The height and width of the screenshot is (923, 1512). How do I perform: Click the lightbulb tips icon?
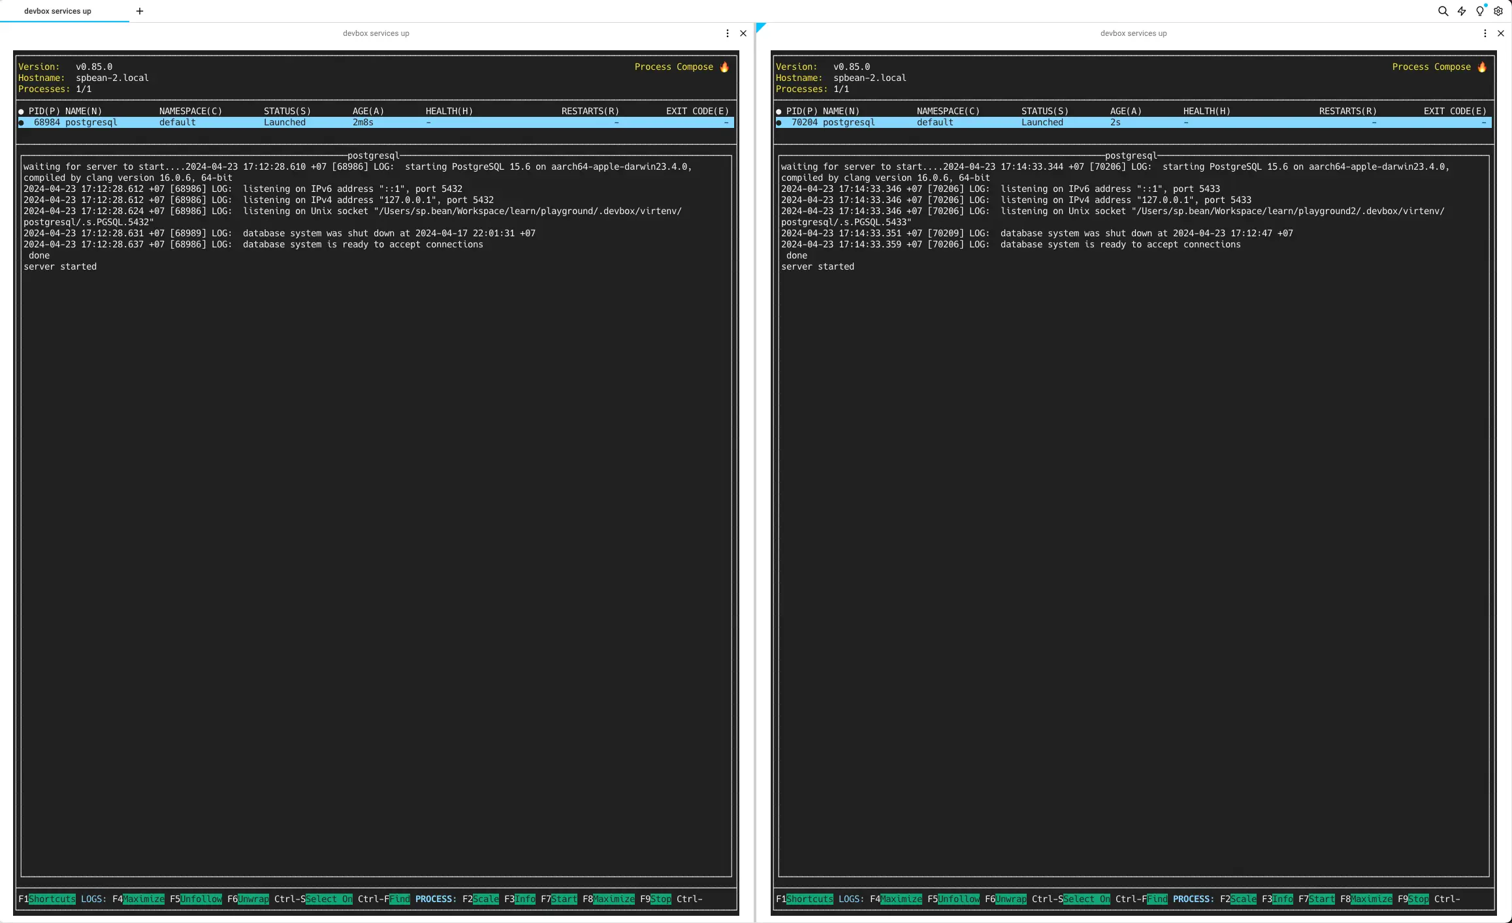click(x=1480, y=11)
